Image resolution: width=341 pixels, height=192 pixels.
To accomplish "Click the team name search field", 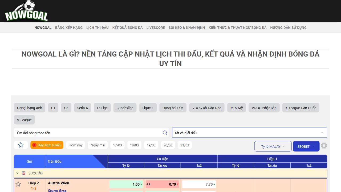I will 88,133.
